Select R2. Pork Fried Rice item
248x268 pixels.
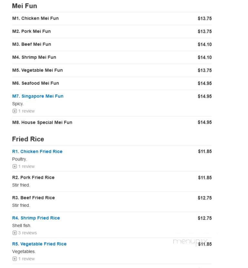tap(112, 181)
